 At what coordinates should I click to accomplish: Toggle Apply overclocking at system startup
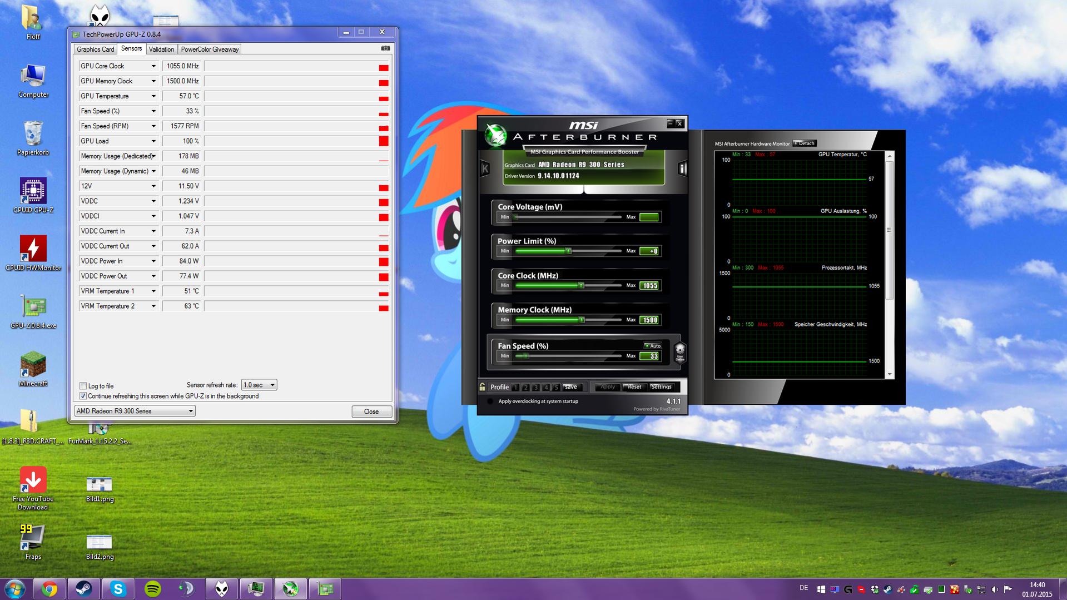point(490,401)
